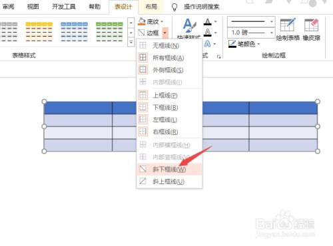This screenshot has height=246, width=333.
Task: Toggle the 边框 dropdown arrow
Action: (x=165, y=33)
